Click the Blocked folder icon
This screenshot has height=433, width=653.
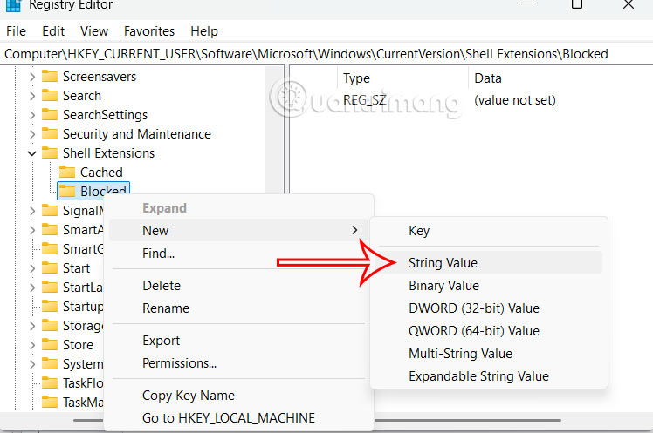coord(67,191)
